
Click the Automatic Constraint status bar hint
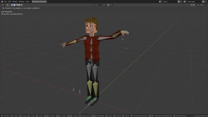tap(140, 116)
